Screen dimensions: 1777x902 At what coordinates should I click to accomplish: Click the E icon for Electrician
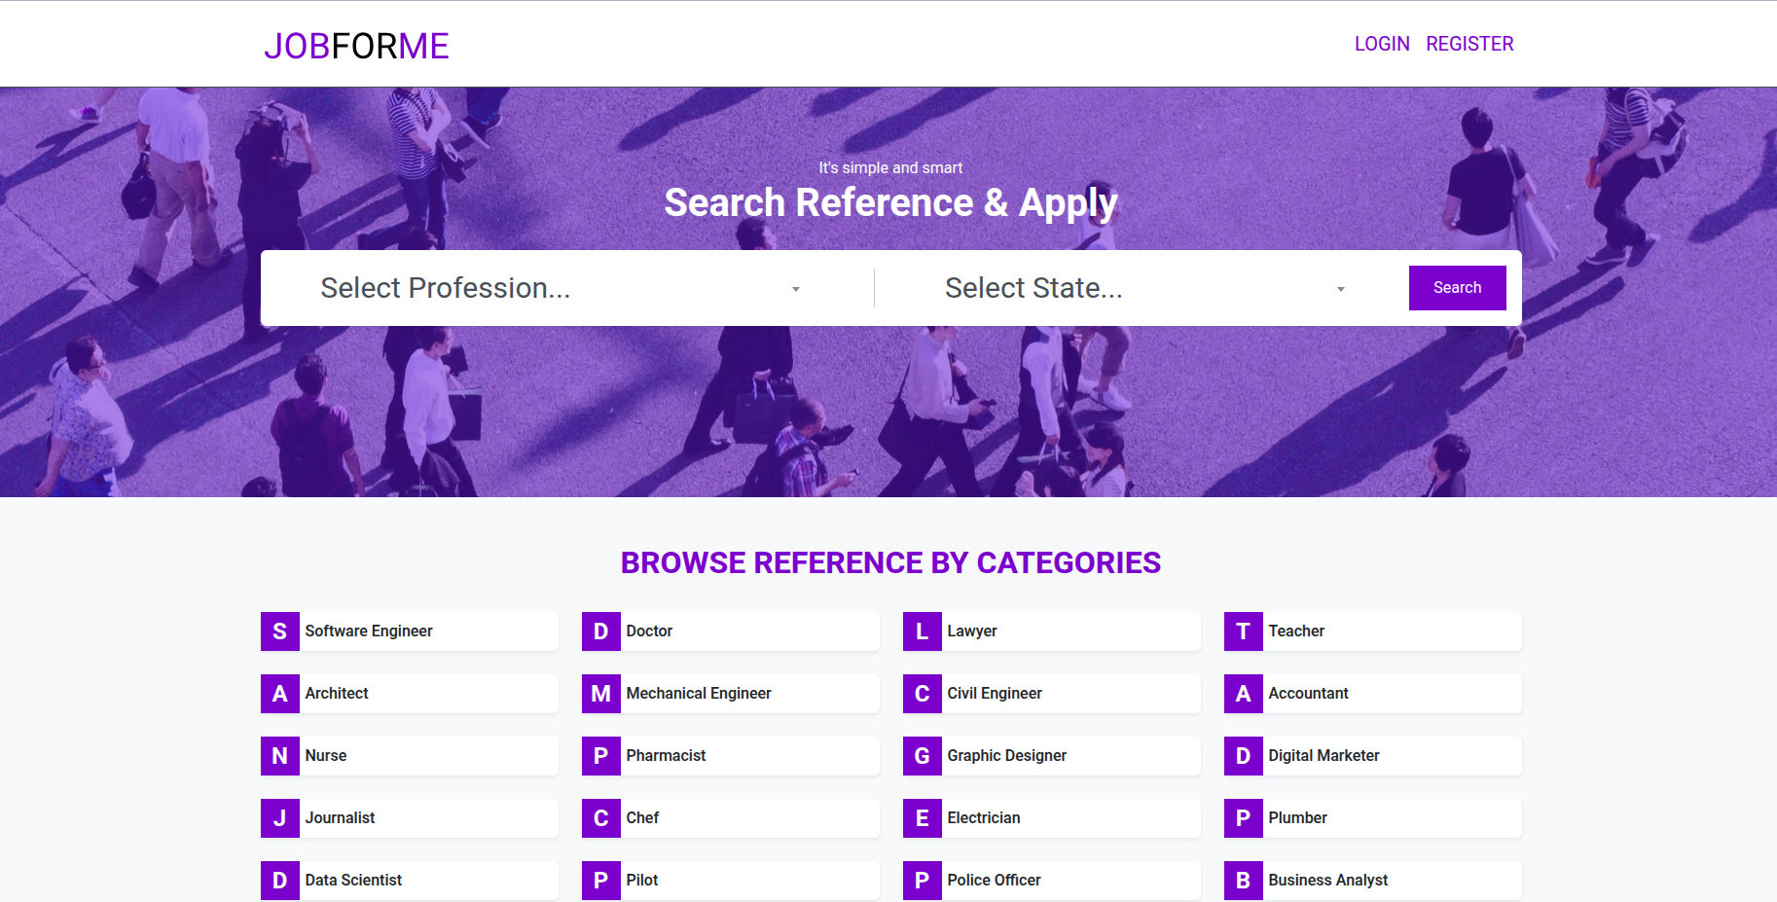(923, 818)
